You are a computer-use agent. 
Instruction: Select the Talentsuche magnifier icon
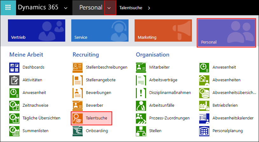click(x=78, y=118)
